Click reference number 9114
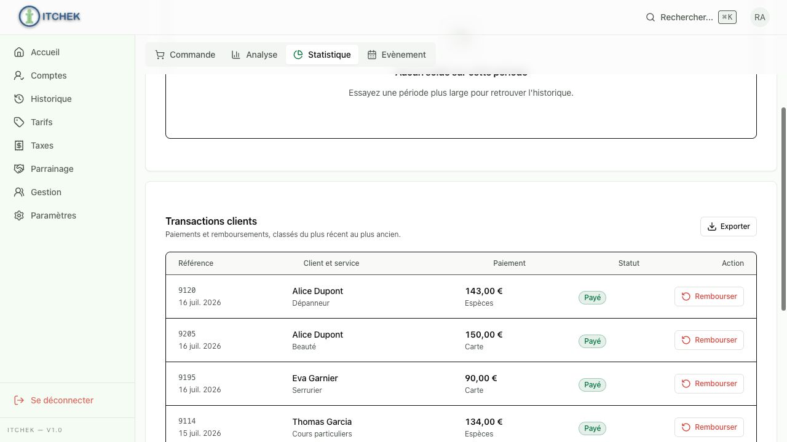This screenshot has width=787, height=442. 187,421
